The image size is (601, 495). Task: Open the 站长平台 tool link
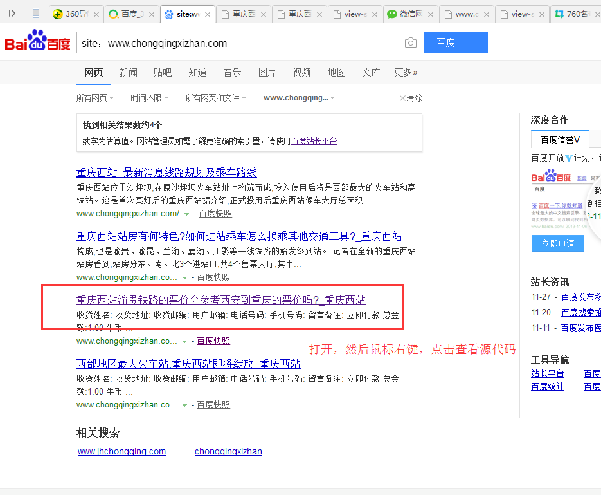coord(548,374)
